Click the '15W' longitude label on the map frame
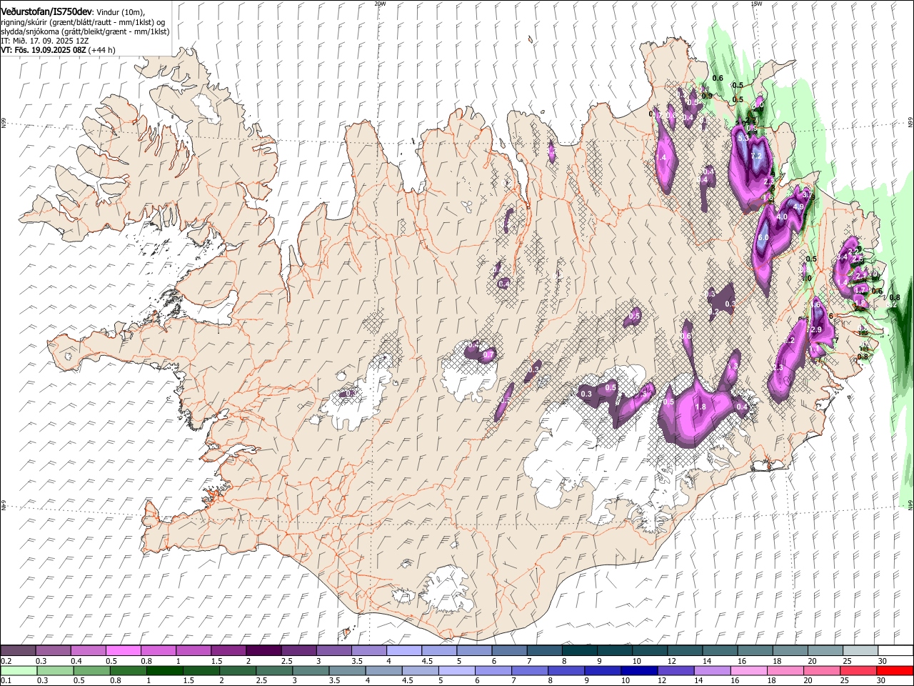Screen dimensions: 914x686 [756, 4]
